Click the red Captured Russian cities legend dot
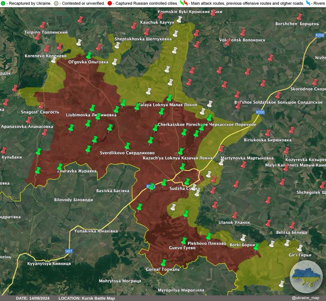This screenshot has width=326, height=301. [110, 3]
